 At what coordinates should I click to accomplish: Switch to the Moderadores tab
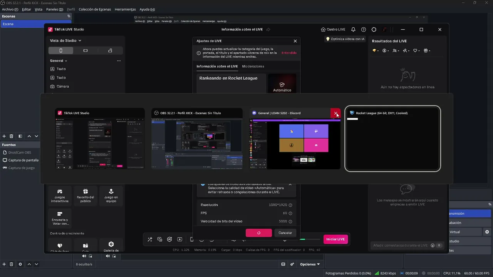253,66
